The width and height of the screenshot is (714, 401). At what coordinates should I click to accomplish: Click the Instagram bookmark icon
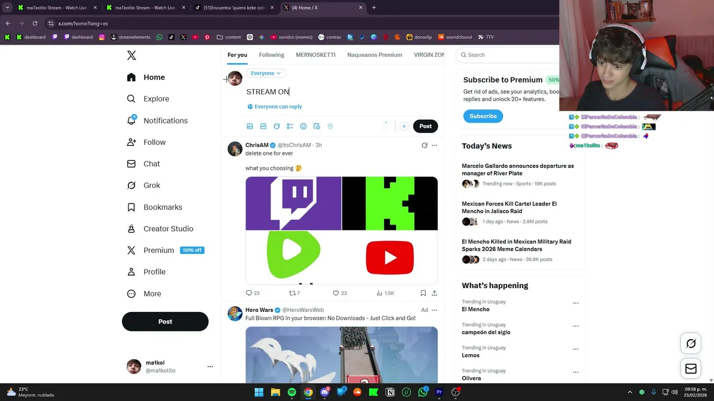point(102,37)
